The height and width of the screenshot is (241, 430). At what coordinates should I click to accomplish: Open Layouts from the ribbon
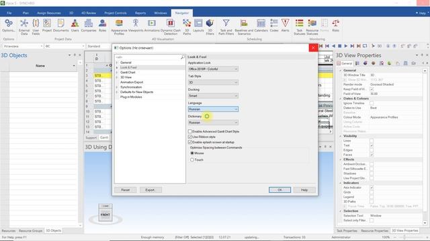(x=198, y=25)
